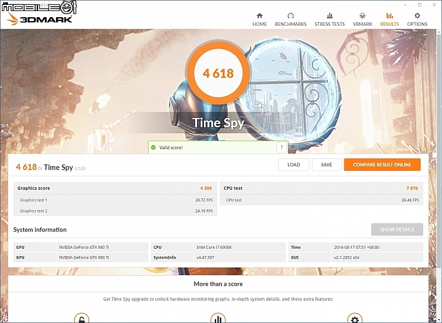442x323 pixels.
Task: Close the 3DMark window
Action: coord(435,5)
